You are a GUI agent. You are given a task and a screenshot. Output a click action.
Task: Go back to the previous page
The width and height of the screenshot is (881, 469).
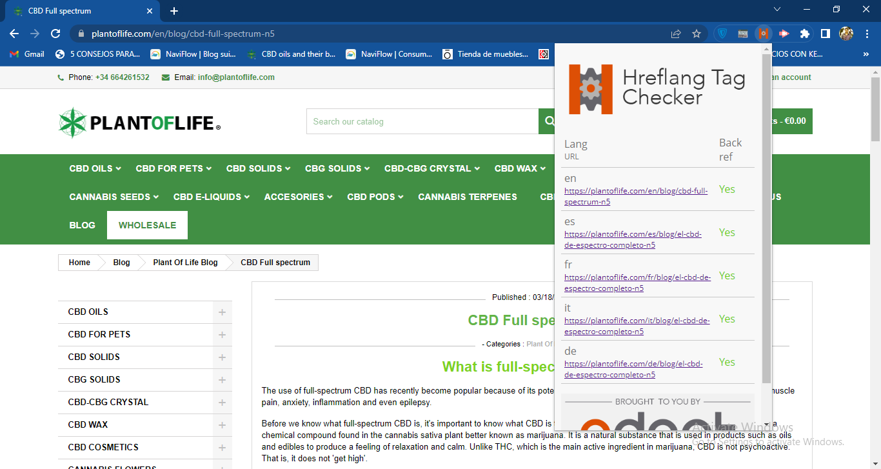pos(14,34)
